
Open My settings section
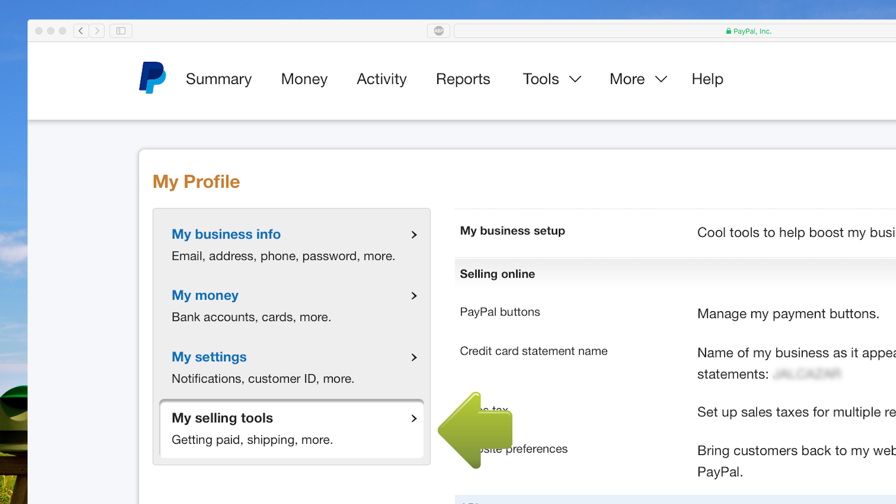(x=209, y=357)
